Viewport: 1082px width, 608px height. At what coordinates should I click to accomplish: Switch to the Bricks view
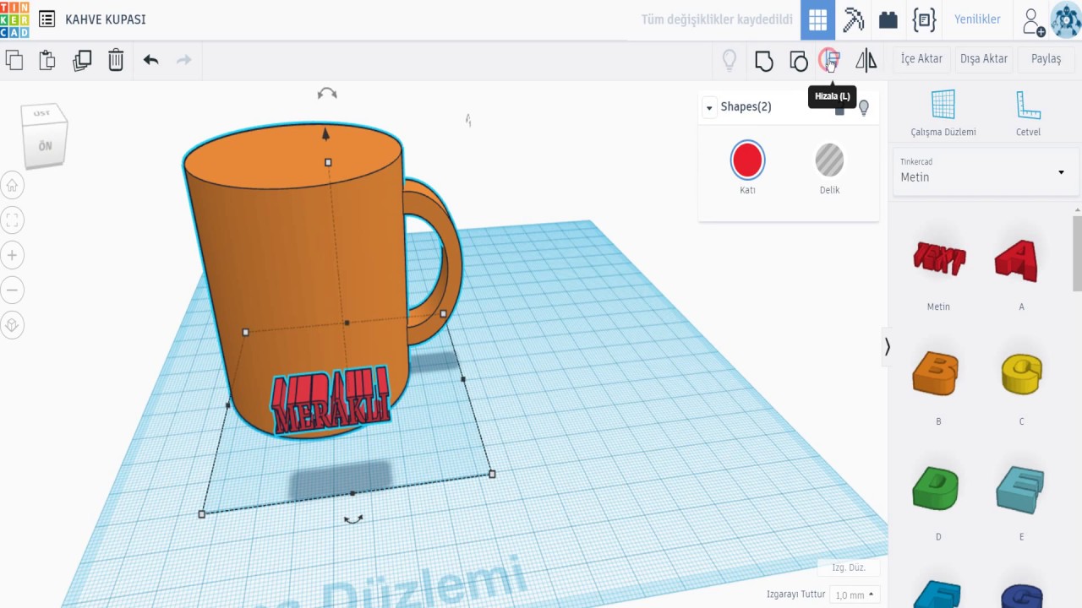[888, 19]
